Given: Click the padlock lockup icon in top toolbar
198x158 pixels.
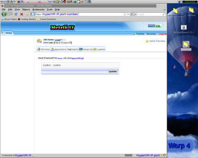Looking at the screenshot, I should (12, 2).
